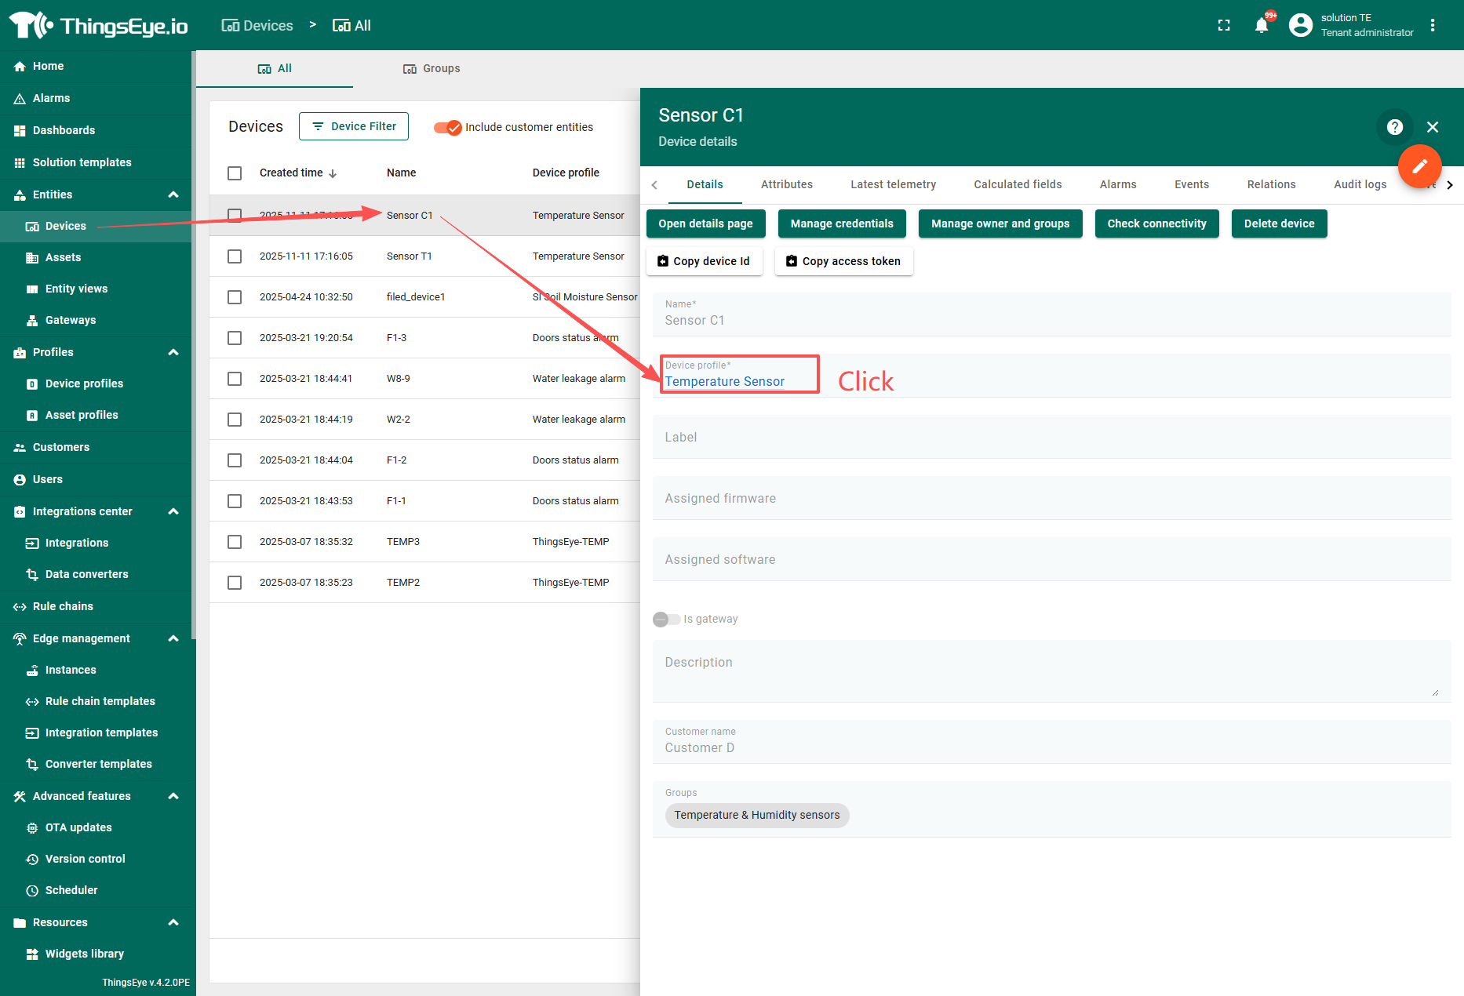This screenshot has height=996, width=1464.
Task: Collapse the Edge management section
Action: tap(173, 638)
